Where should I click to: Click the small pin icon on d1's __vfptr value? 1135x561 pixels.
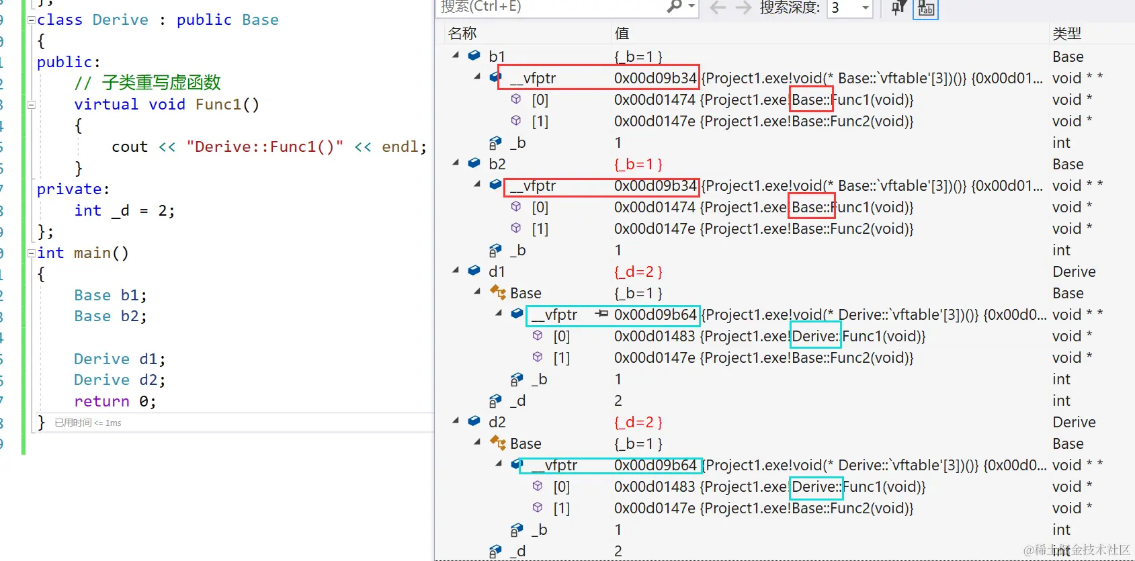(602, 313)
